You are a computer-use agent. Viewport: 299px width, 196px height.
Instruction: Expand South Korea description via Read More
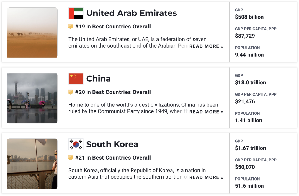coord(206,177)
